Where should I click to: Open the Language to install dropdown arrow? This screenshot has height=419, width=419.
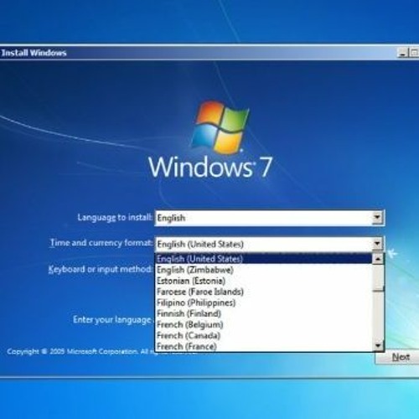pyautogui.click(x=377, y=218)
